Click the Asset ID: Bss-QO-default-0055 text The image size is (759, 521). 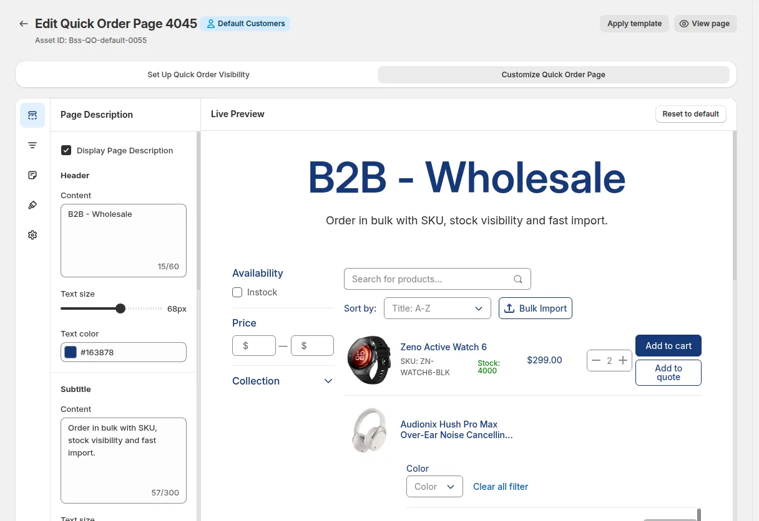(91, 40)
